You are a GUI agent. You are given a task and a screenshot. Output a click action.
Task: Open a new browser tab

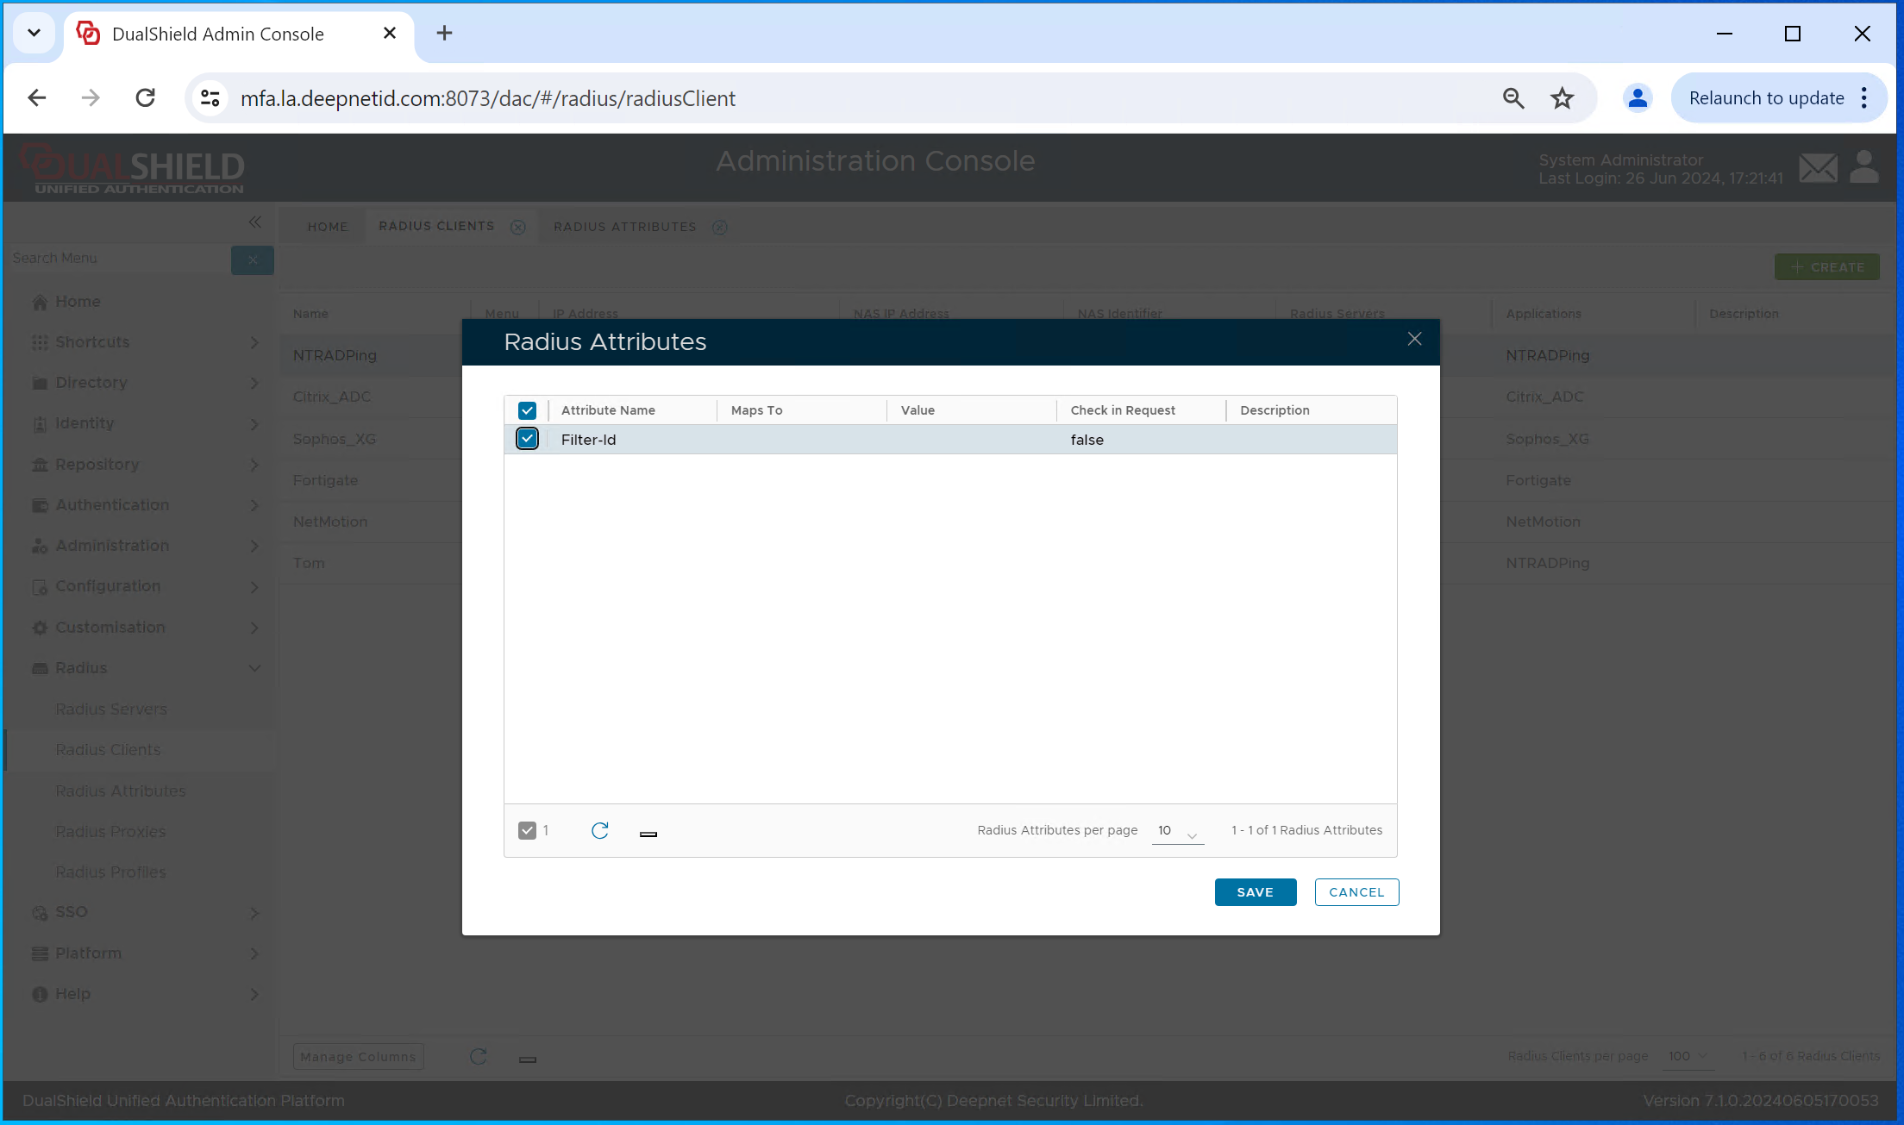coord(444,34)
